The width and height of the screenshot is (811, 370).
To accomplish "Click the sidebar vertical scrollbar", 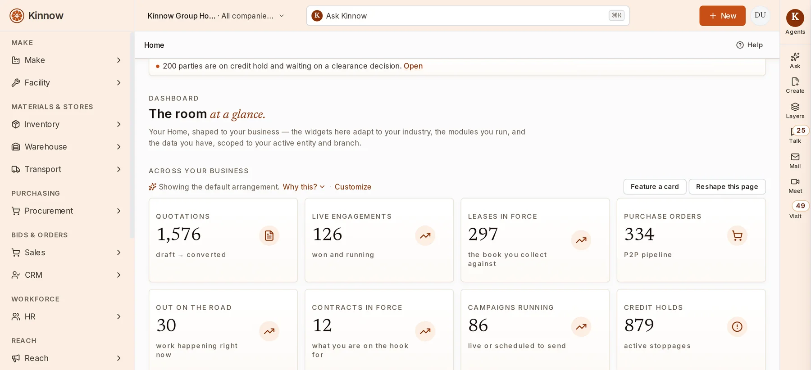I will click(132, 135).
